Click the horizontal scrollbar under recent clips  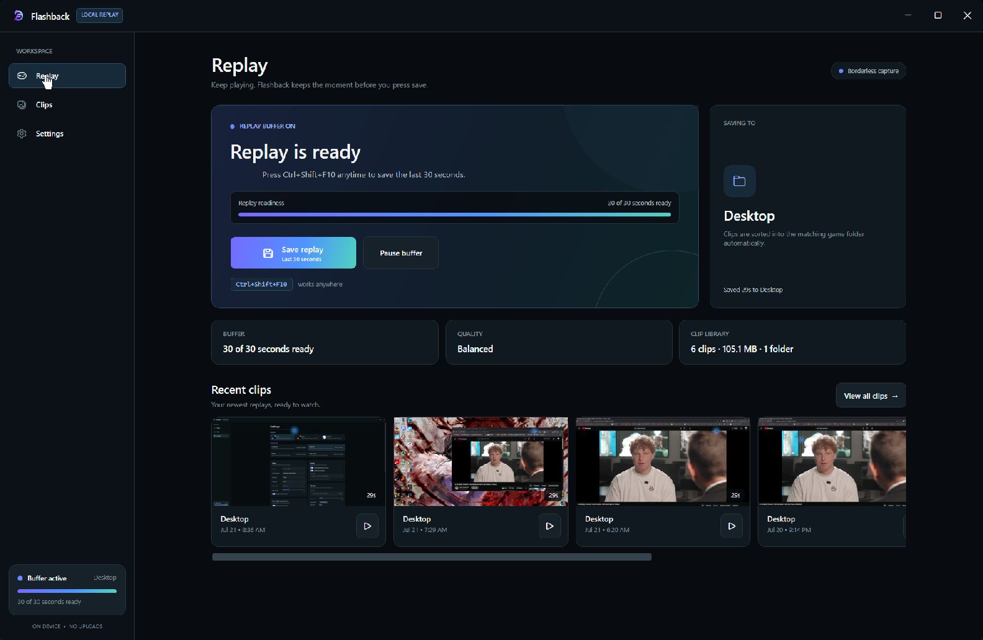pyautogui.click(x=432, y=557)
